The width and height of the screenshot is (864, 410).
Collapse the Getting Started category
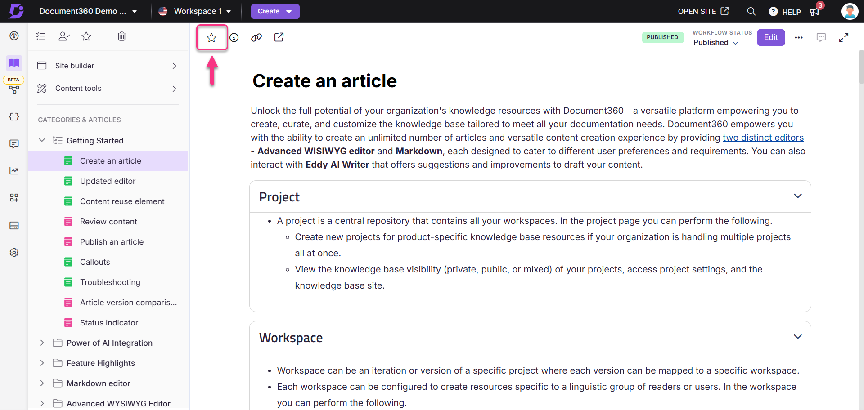pos(42,140)
